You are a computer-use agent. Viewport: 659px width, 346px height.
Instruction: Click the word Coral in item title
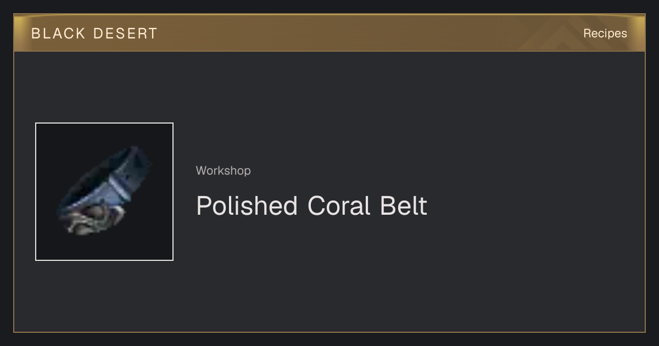(339, 206)
